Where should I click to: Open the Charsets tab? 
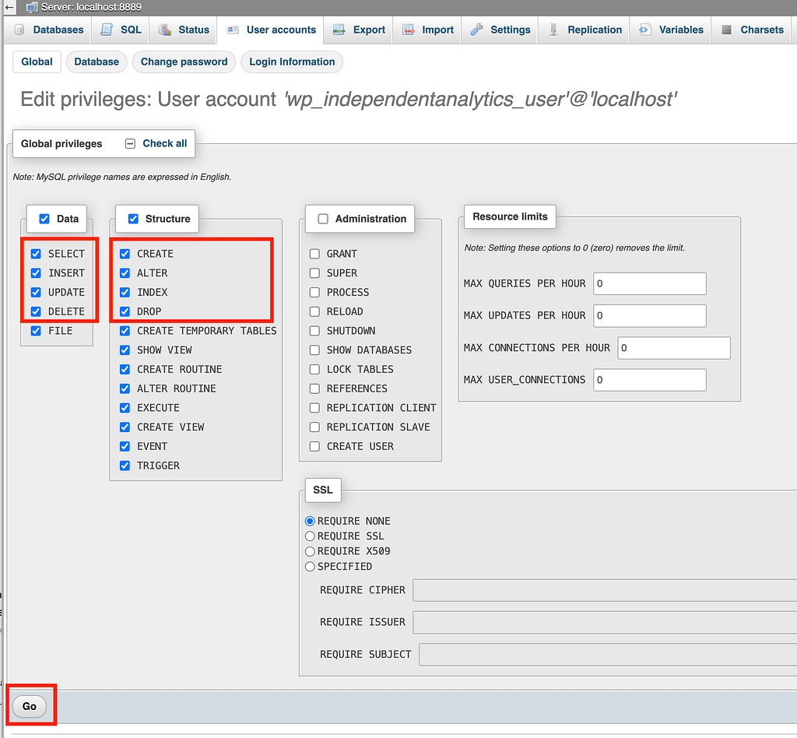[x=752, y=30]
